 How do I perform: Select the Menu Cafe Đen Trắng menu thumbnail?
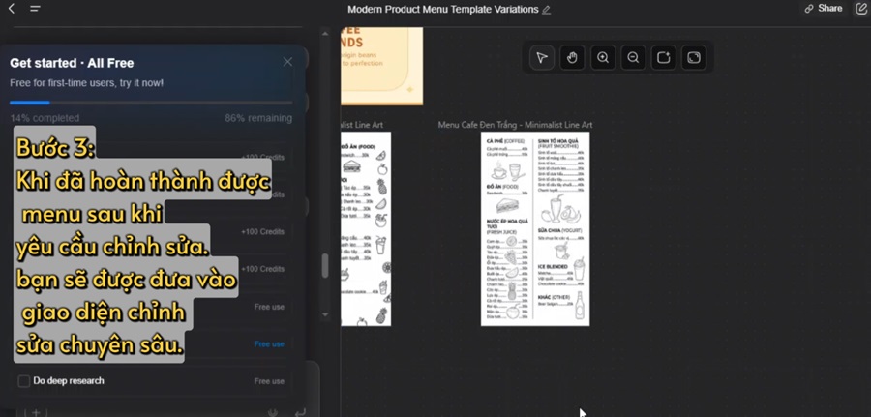pos(535,228)
